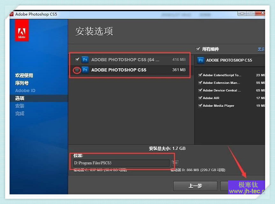Click the 上一步 button
Image resolution: width=275 pixels, height=204 pixels.
[x=195, y=186]
